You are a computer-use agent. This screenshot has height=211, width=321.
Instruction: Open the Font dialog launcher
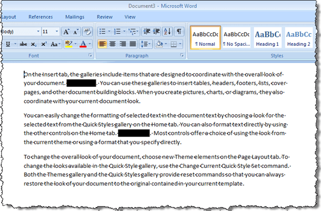[90, 55]
